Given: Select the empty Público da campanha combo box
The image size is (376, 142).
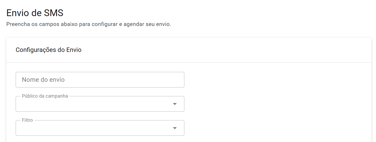Looking at the screenshot, I should [89, 105].
